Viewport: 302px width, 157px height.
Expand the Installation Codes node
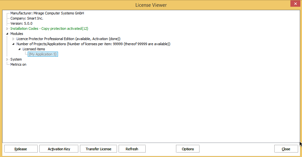[x=7, y=29]
